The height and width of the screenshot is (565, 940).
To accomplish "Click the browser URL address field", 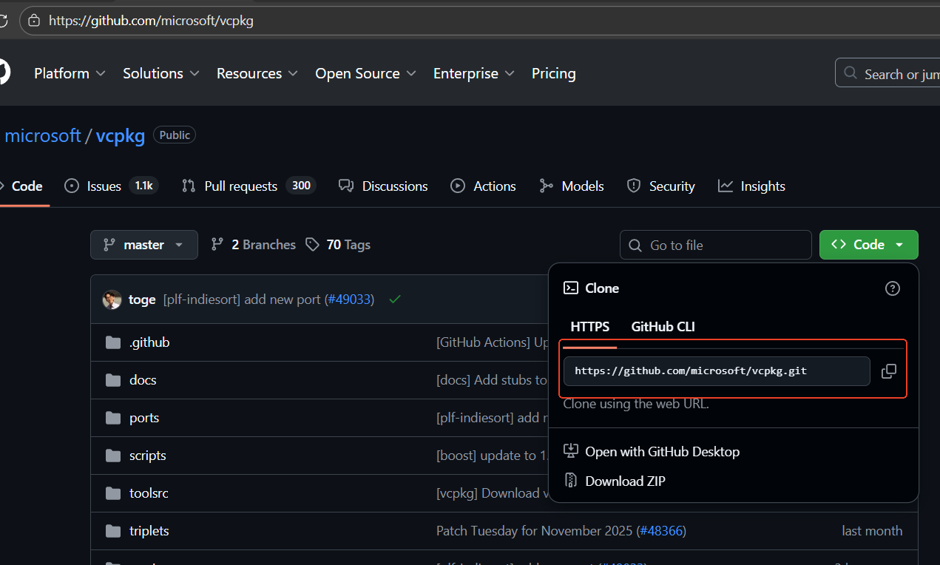I will [481, 21].
